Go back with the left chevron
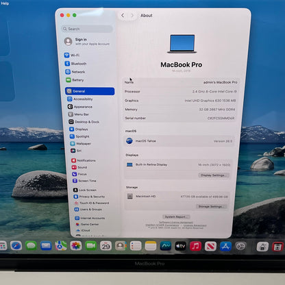Viewport: 285px width, 285px height. click(x=123, y=15)
